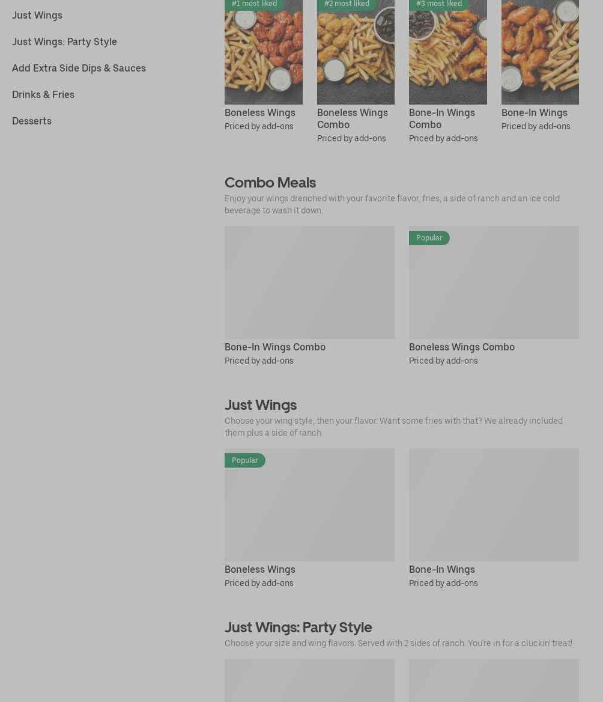Viewport: 603px width, 702px height.
Task: Click Boneless Wings title in featured row
Action: pos(260,113)
